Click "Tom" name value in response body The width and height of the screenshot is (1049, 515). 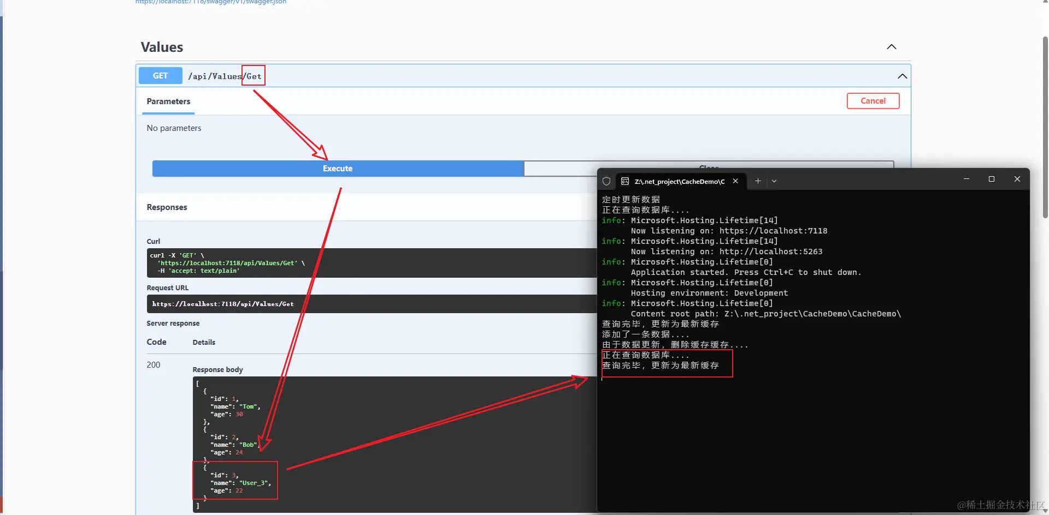(249, 406)
